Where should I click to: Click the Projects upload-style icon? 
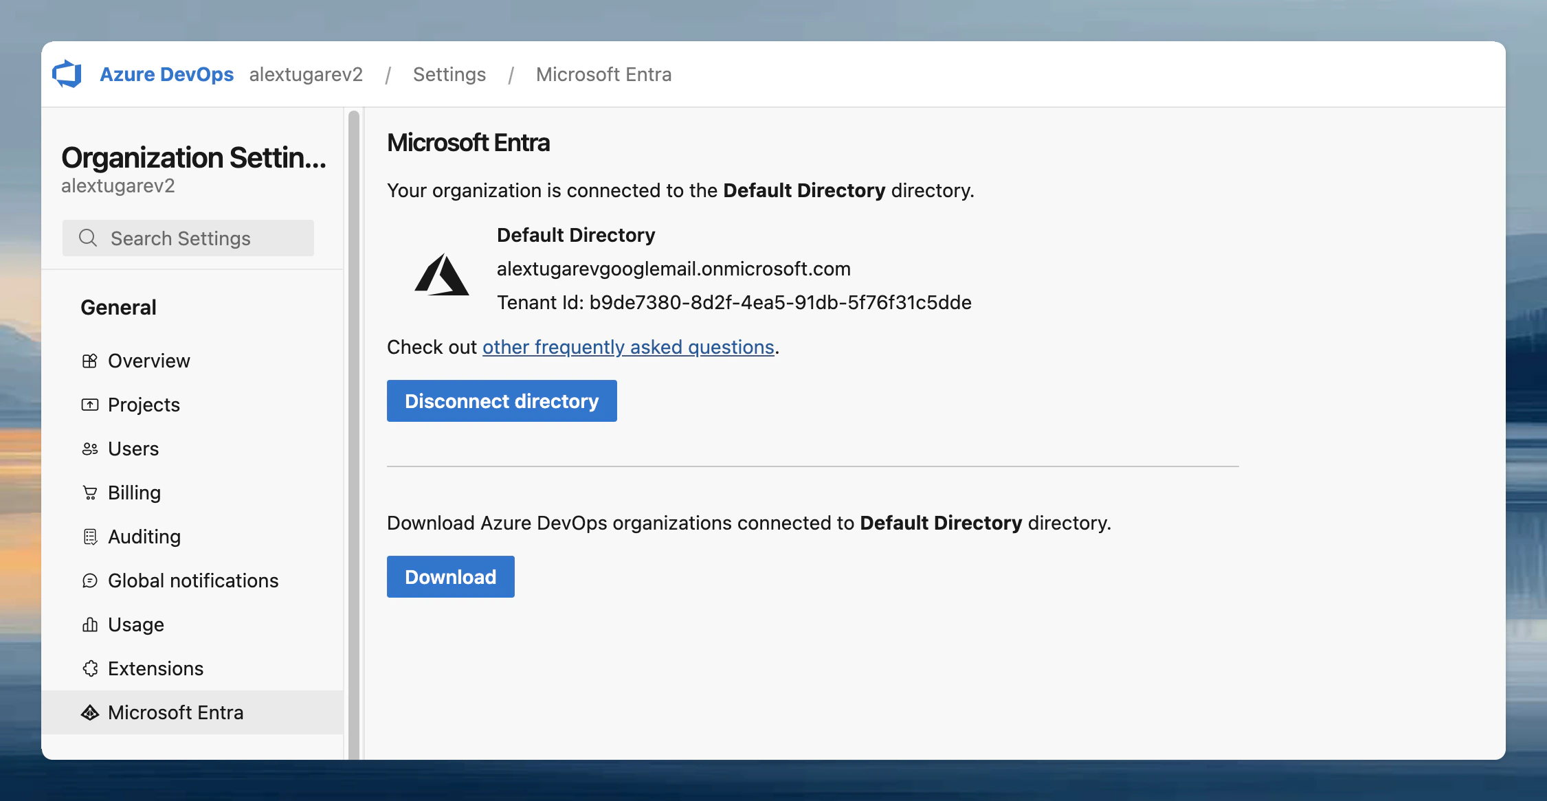90,405
